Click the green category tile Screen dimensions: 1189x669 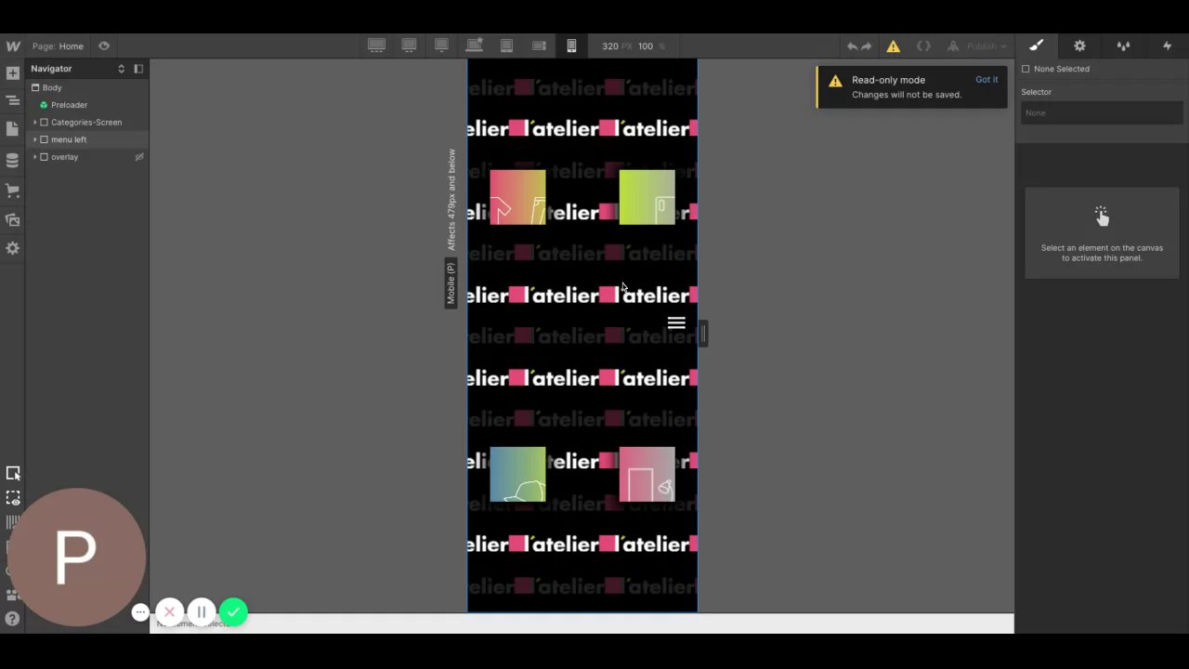[647, 197]
